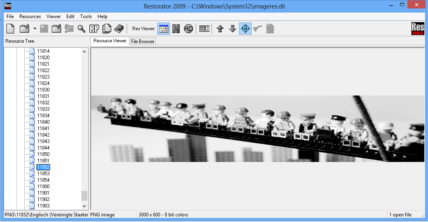Click the greyed-out checkmark commit icon
Viewport: 428px width, 222px height.
[257, 29]
